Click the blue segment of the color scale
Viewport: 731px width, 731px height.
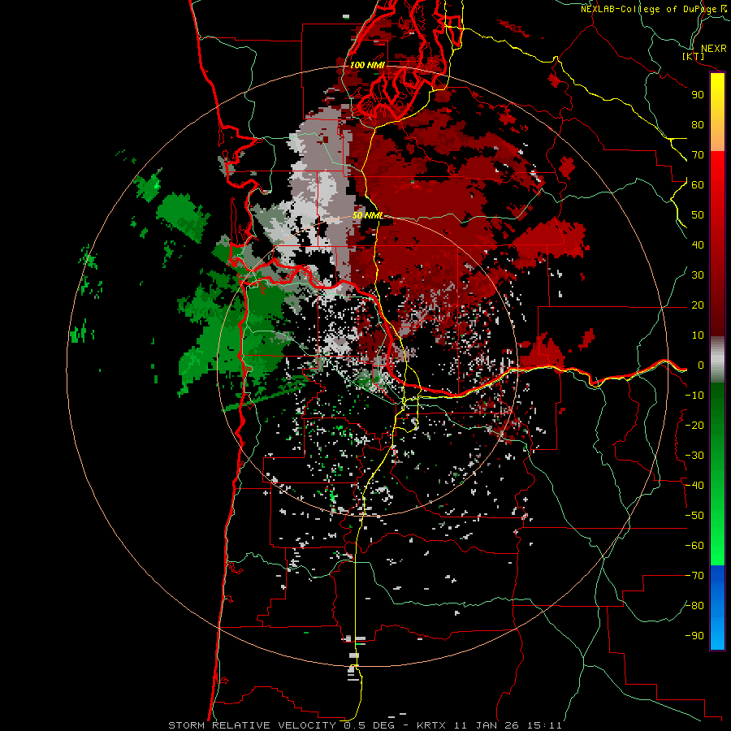click(x=717, y=607)
